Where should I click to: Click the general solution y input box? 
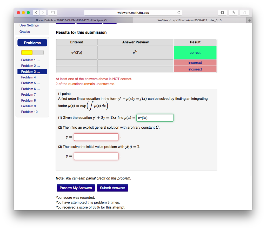point(96,137)
